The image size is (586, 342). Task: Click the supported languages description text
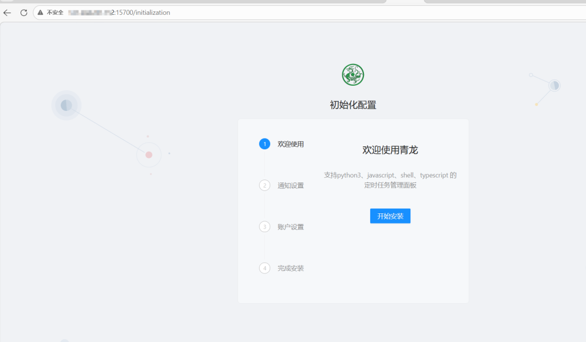pyautogui.click(x=390, y=180)
